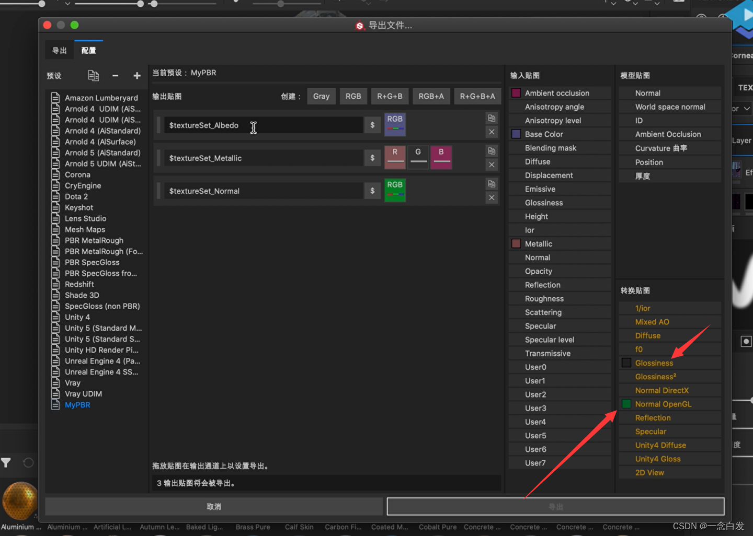Click the $ button on Albedo row

click(372, 125)
